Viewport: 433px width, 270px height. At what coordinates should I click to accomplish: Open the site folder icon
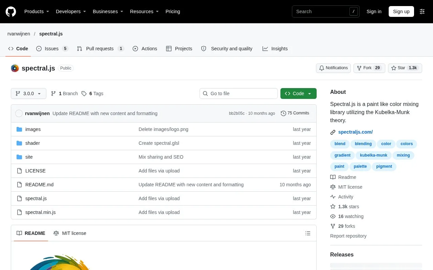tap(19, 157)
